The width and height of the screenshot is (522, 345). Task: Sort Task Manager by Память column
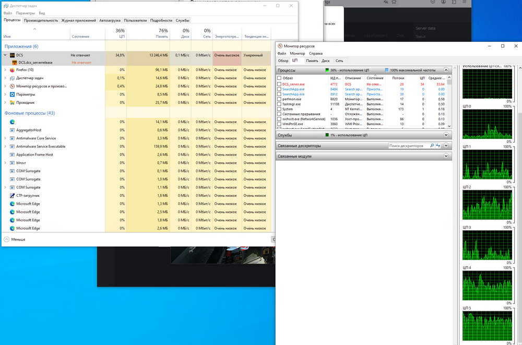(x=148, y=33)
